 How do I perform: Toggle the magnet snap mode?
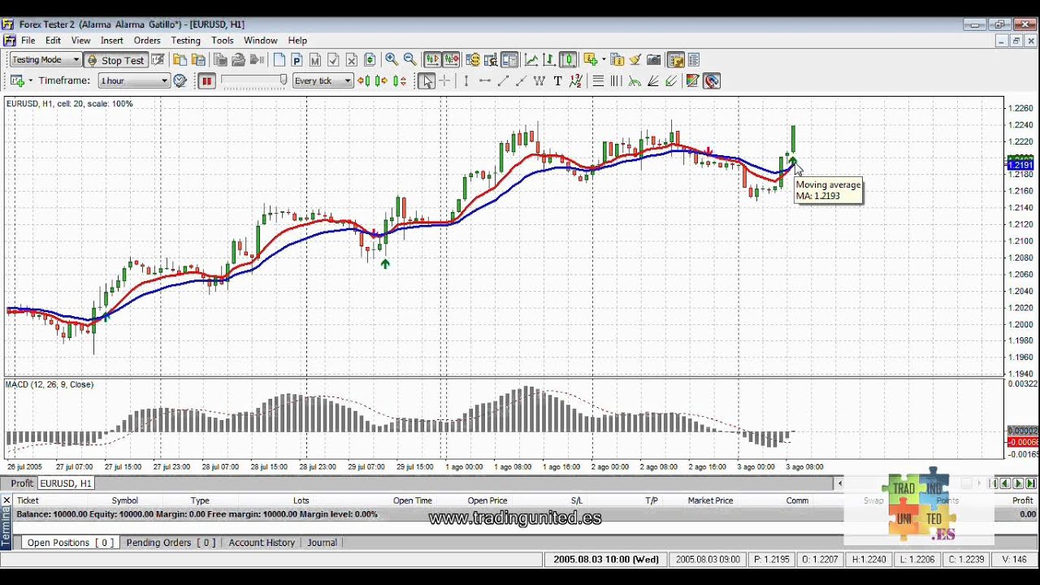point(712,80)
